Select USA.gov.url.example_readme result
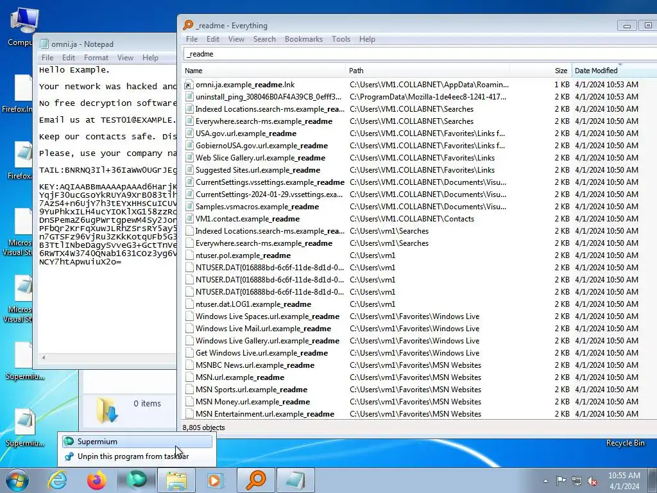Viewport: 657px width, 493px height. 246,134
